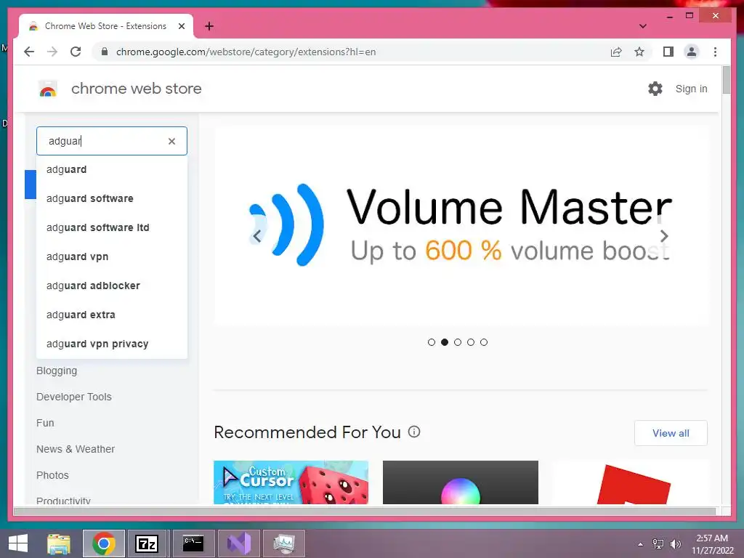Open web store settings gear
Image resolution: width=744 pixels, height=558 pixels.
click(x=655, y=89)
